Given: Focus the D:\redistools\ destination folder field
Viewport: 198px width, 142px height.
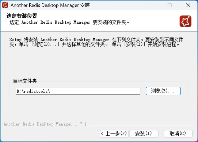Looking at the screenshot, I should (78, 91).
